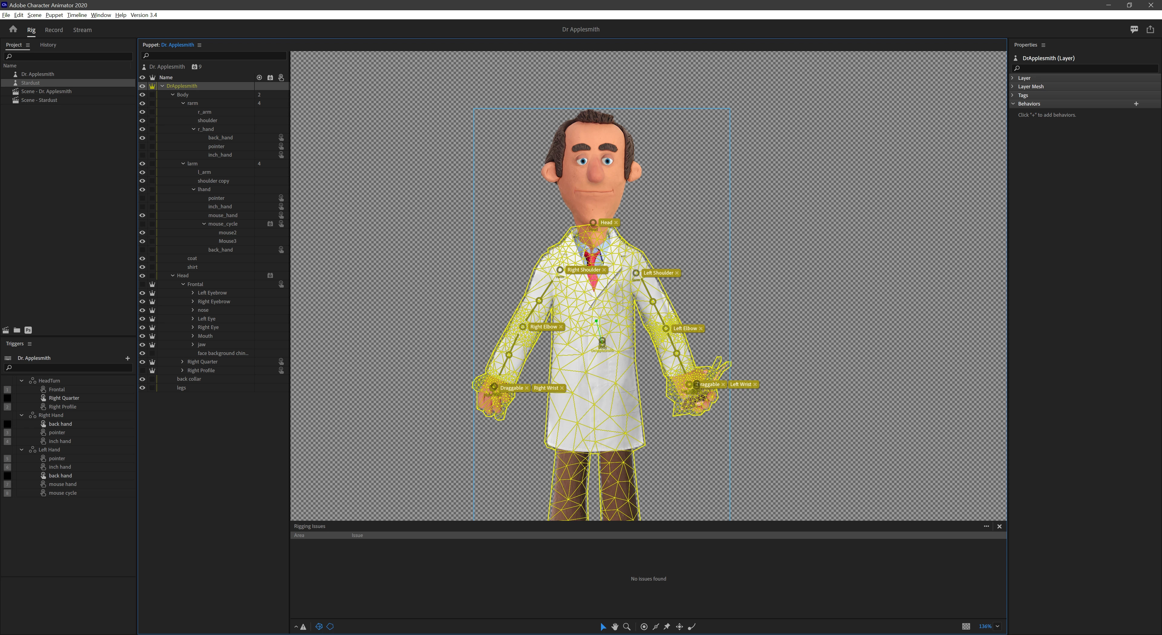
Task: Switch to the Record workspace tab
Action: tap(54, 30)
